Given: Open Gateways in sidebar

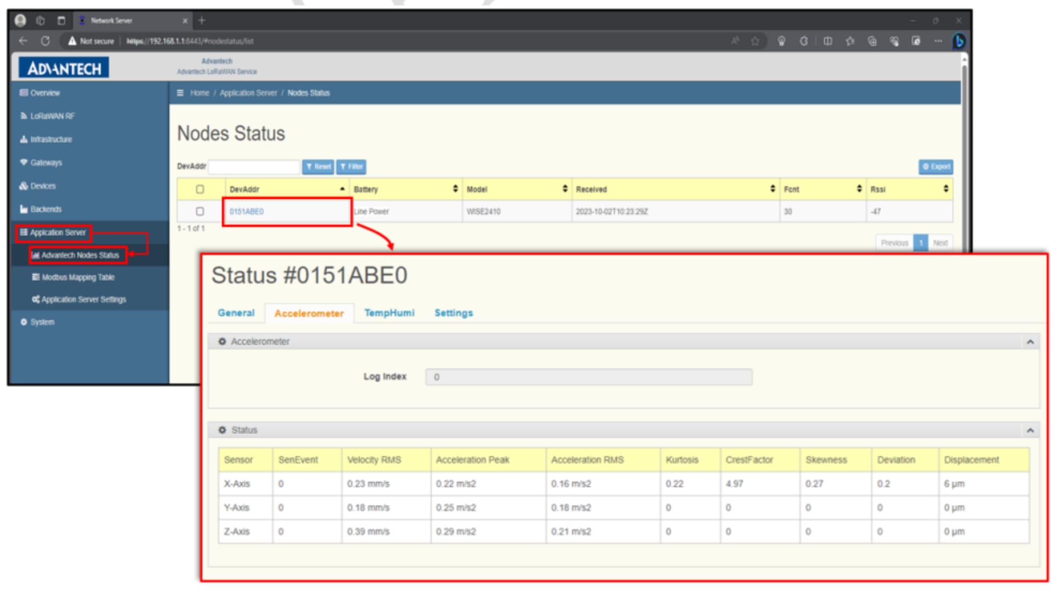Looking at the screenshot, I should (41, 162).
